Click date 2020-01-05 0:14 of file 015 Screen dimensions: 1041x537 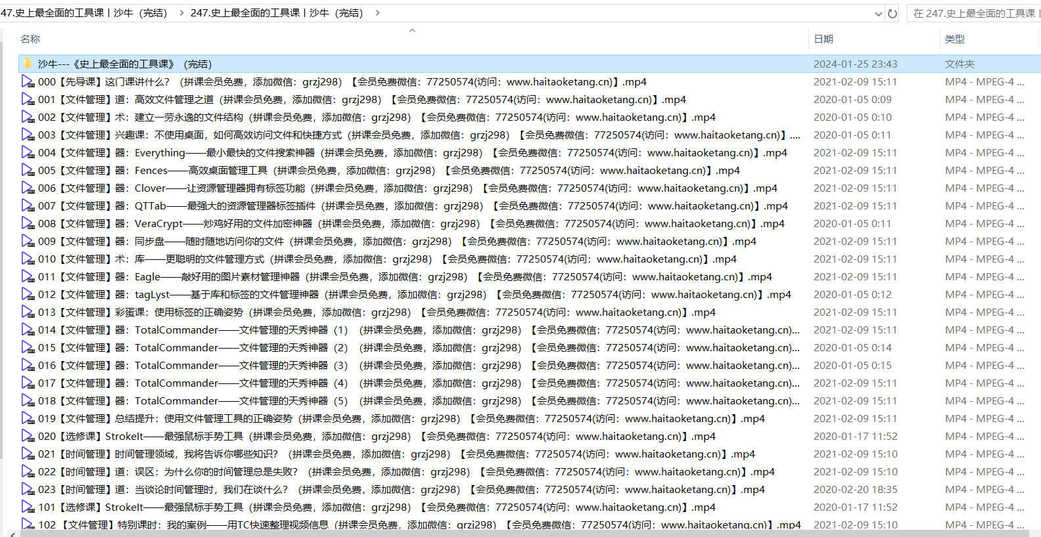click(x=852, y=347)
